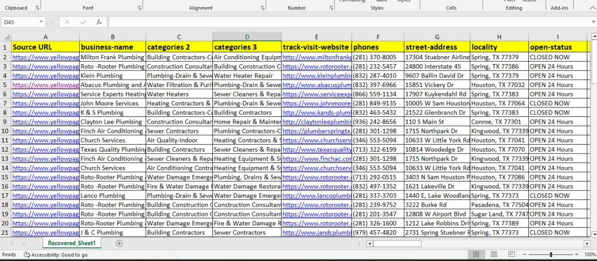The height and width of the screenshot is (261, 597).
Task: Switch to Normal view in status bar
Action: click(x=476, y=255)
